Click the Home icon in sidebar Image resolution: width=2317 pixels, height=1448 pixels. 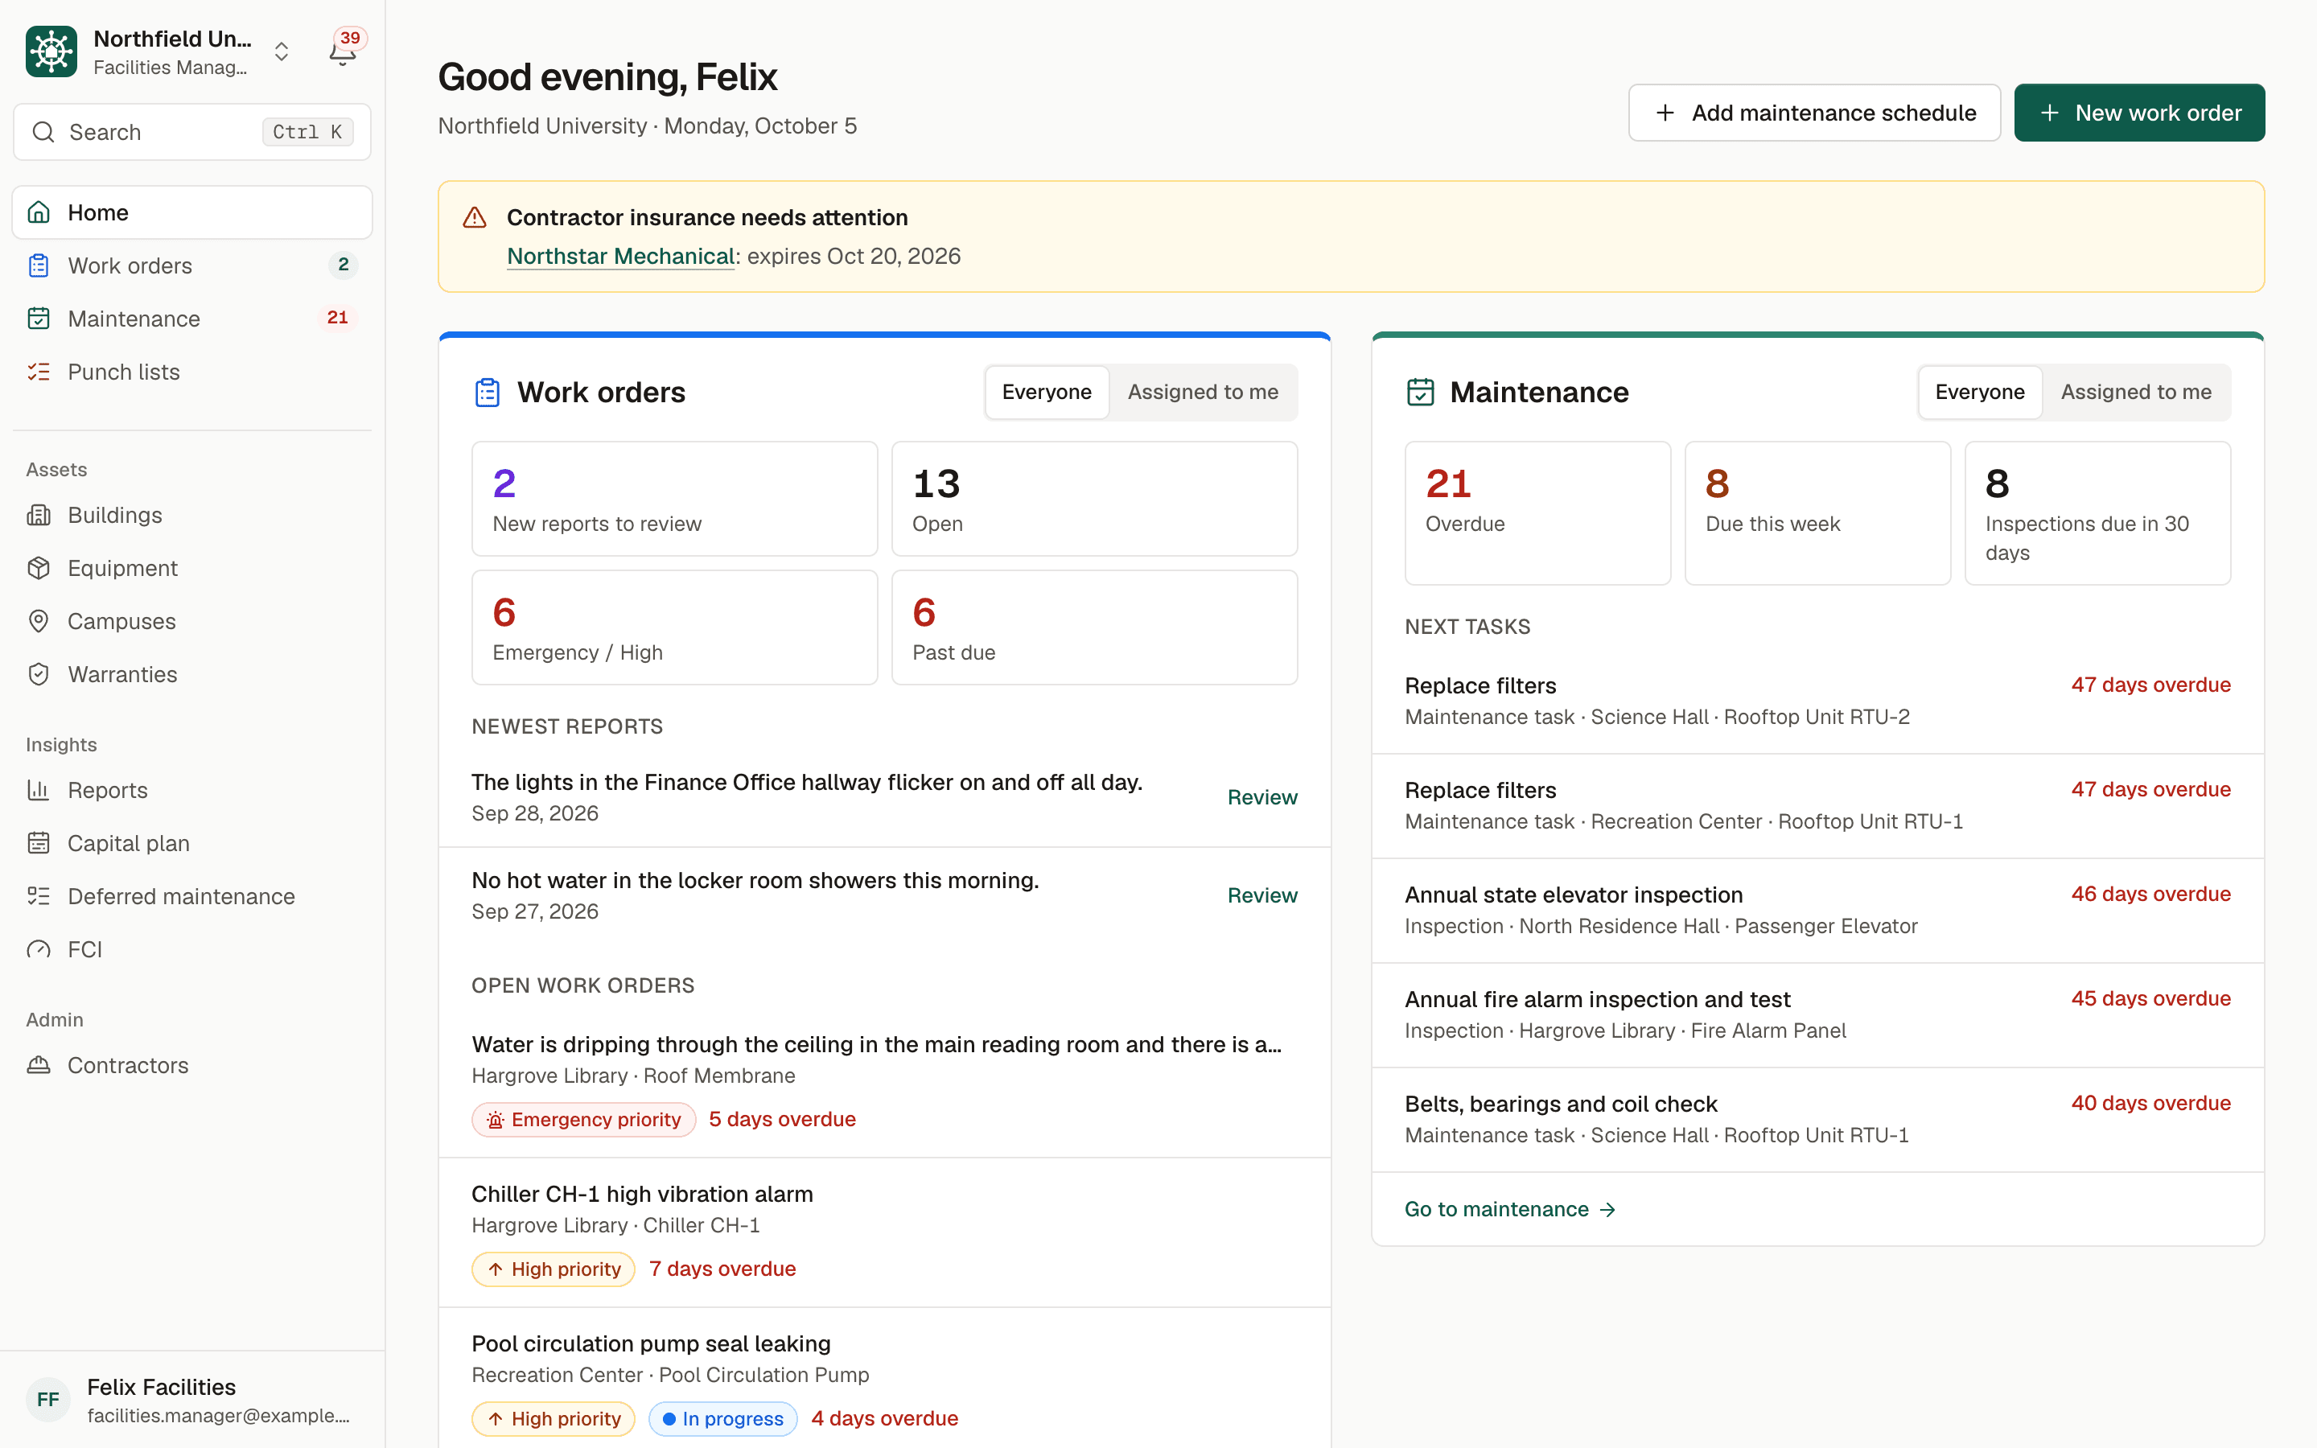click(39, 212)
